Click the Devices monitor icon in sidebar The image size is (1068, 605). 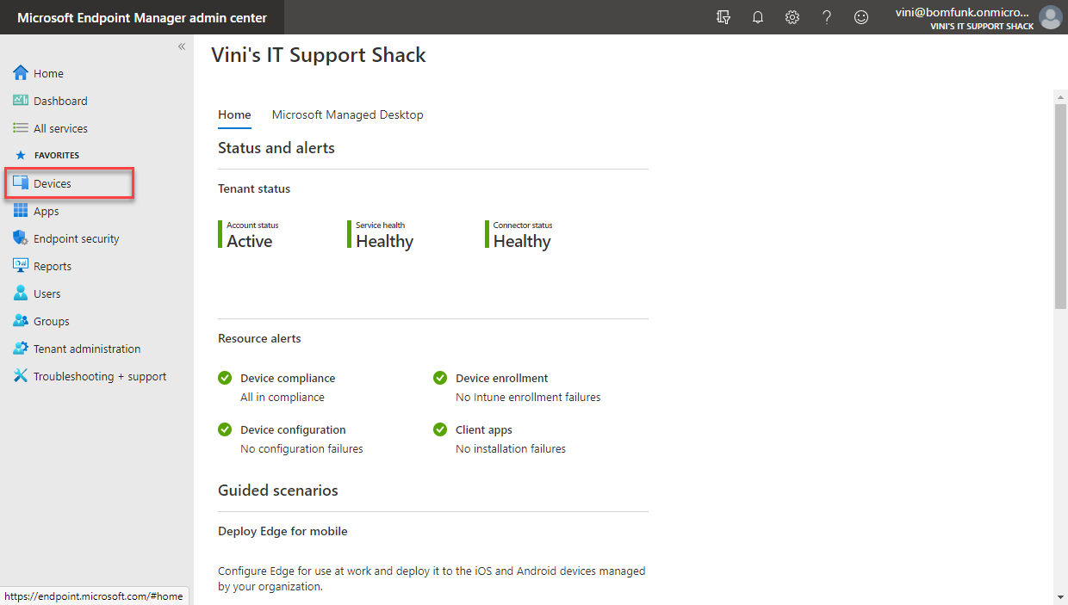pyautogui.click(x=21, y=183)
